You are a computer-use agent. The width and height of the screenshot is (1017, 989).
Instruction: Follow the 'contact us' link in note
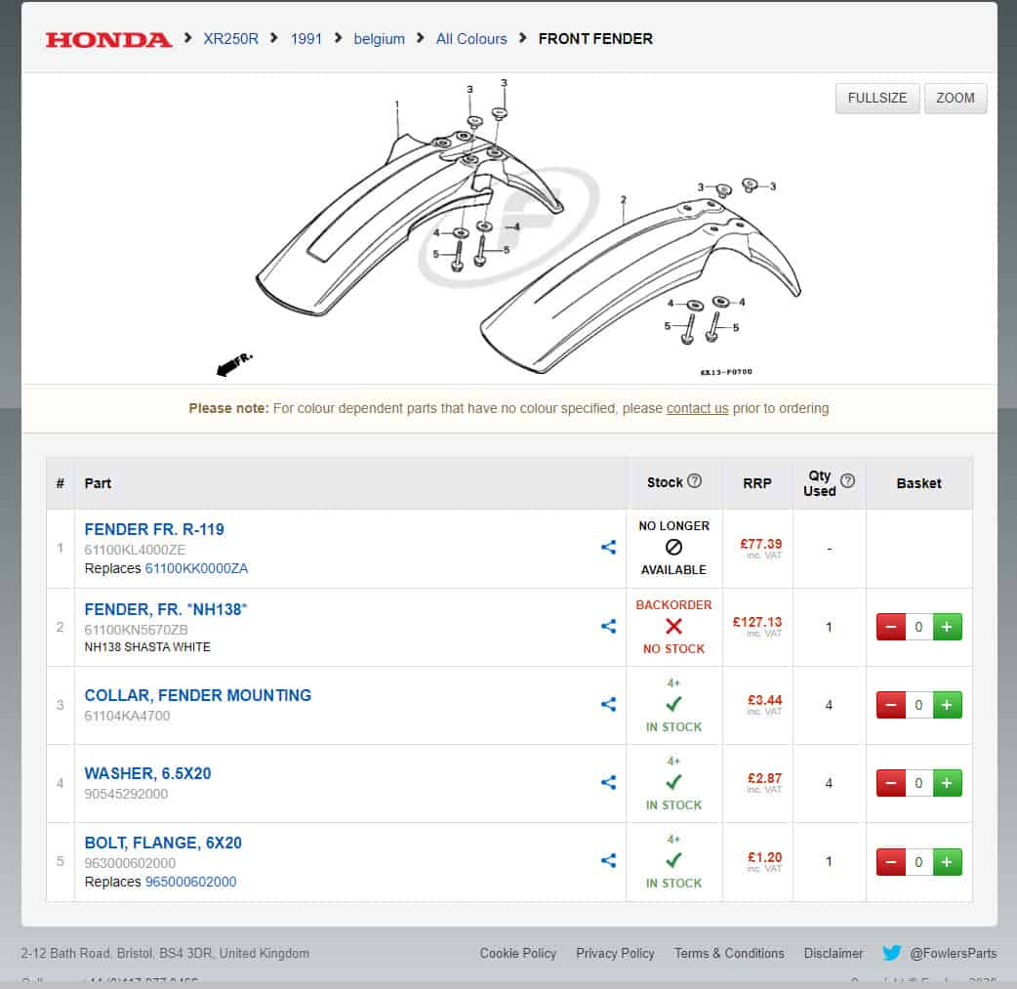(697, 408)
